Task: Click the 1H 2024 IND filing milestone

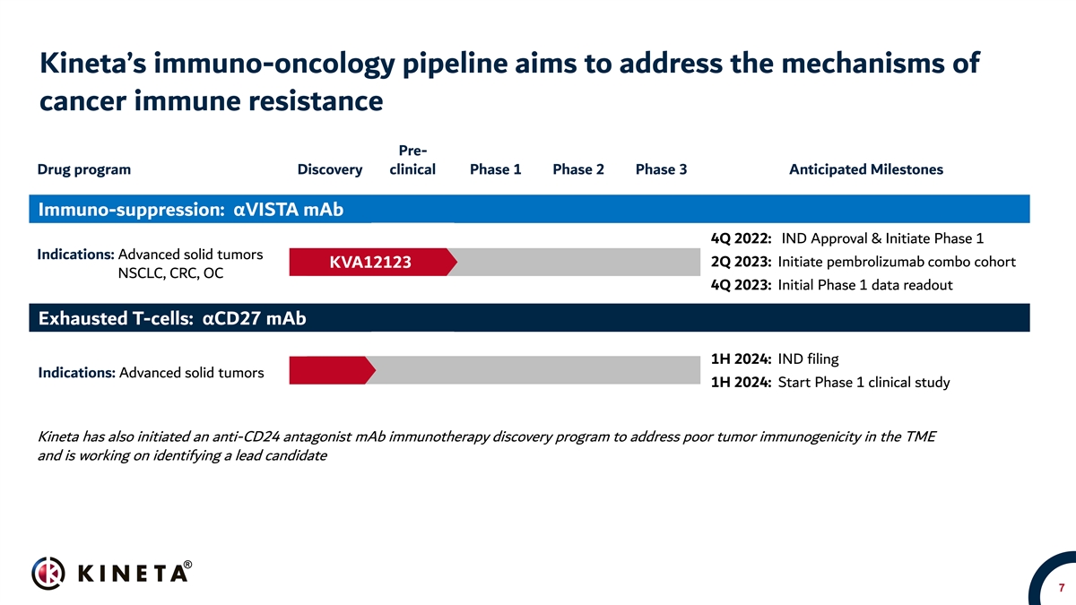Action: pyautogui.click(x=774, y=359)
